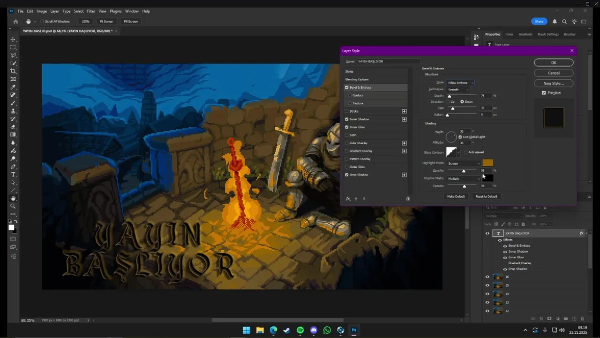Select the Move tool
The image size is (600, 338).
point(13,39)
